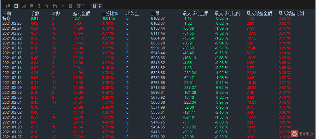The image size is (316, 139).
Task: Click max floating profit 30.38
Action: (252, 87)
